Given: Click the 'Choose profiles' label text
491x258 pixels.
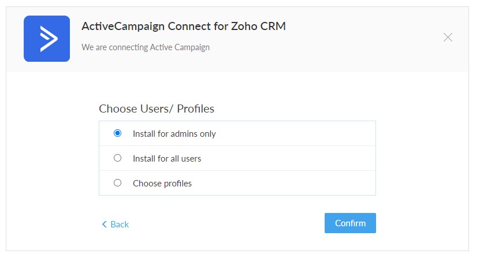Looking at the screenshot, I should 162,184.
